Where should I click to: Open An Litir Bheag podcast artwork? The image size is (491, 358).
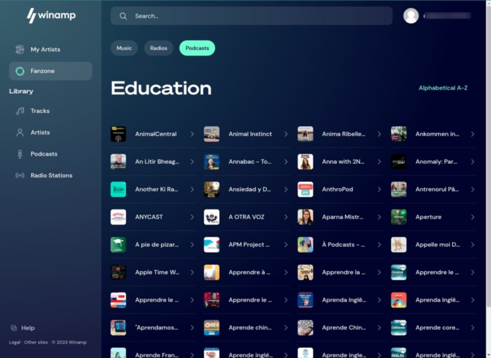coord(118,162)
